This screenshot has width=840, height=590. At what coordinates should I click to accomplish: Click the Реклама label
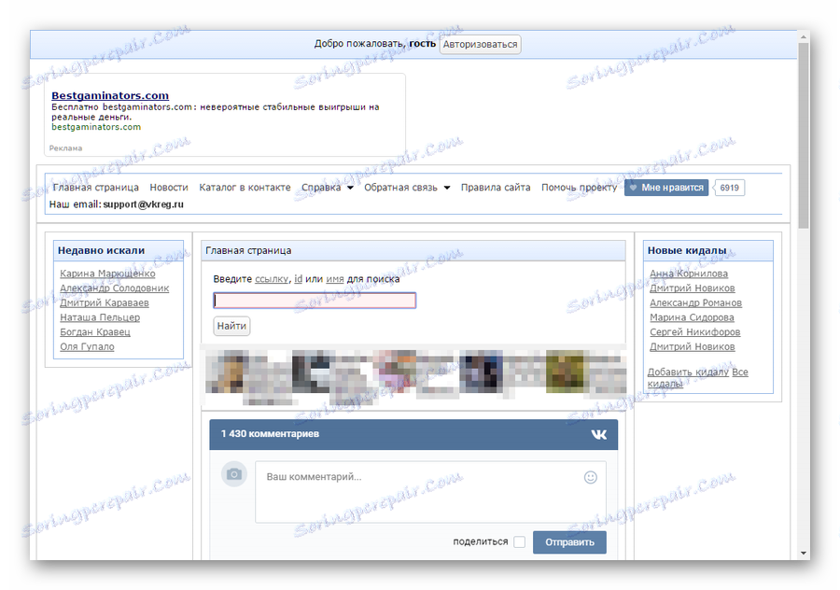click(x=65, y=147)
